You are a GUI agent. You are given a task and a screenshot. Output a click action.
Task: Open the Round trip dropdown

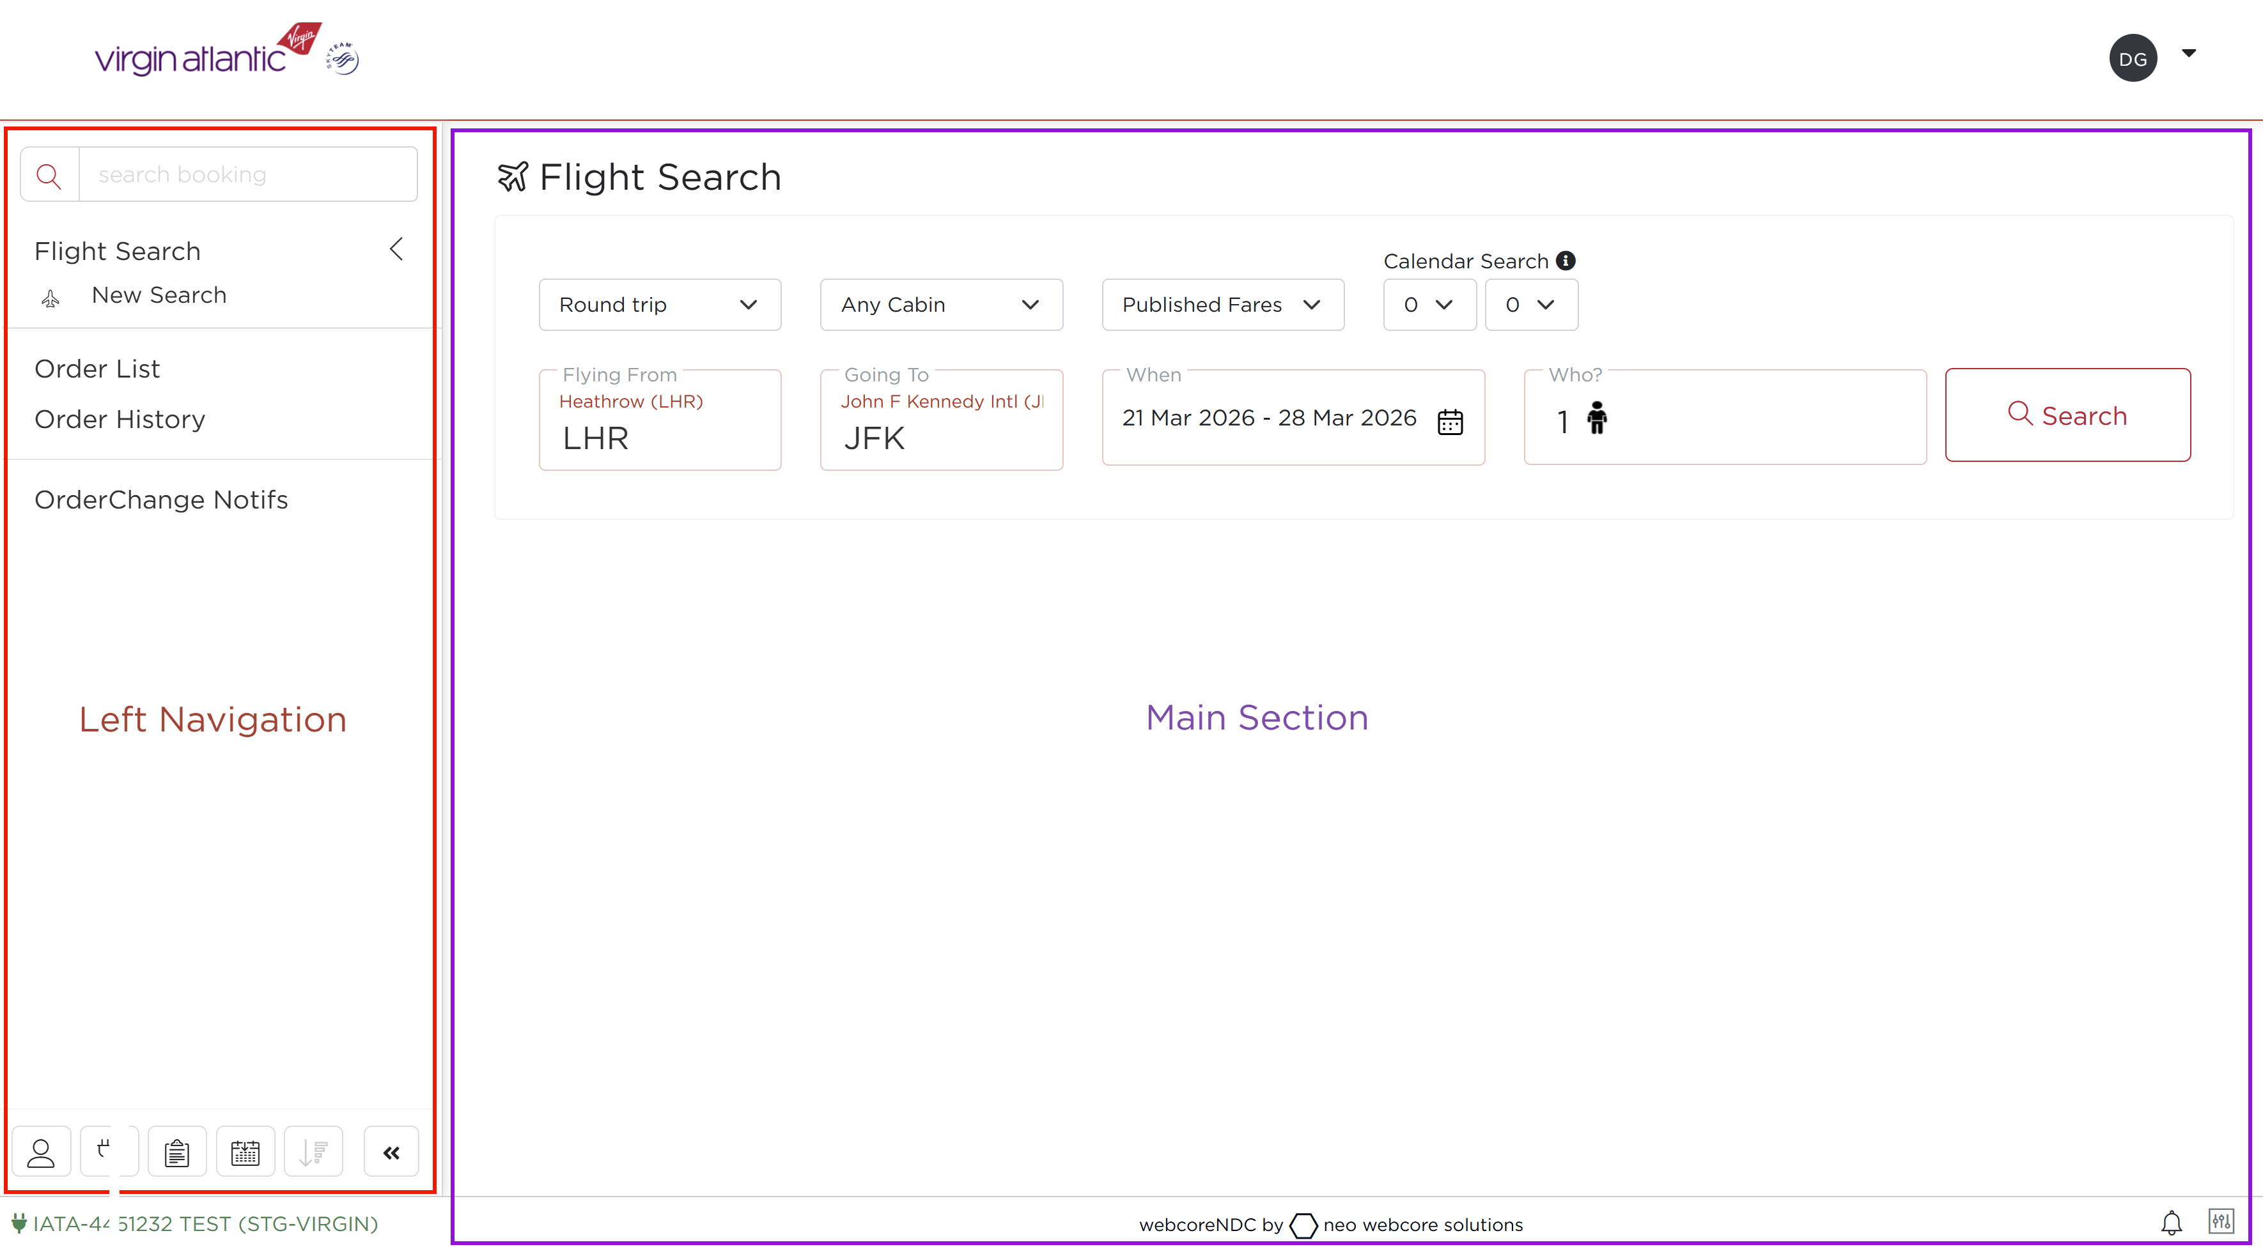click(x=660, y=305)
